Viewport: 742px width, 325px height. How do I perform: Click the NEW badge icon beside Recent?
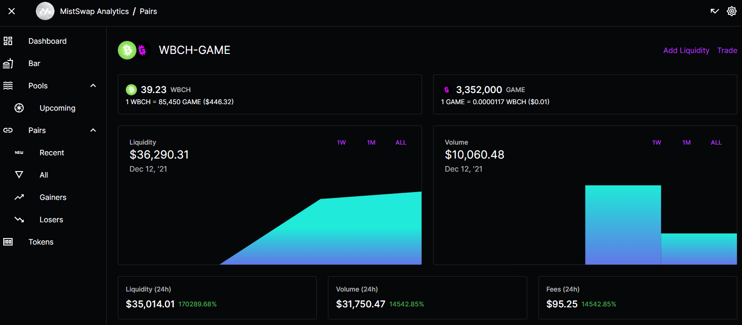point(19,153)
